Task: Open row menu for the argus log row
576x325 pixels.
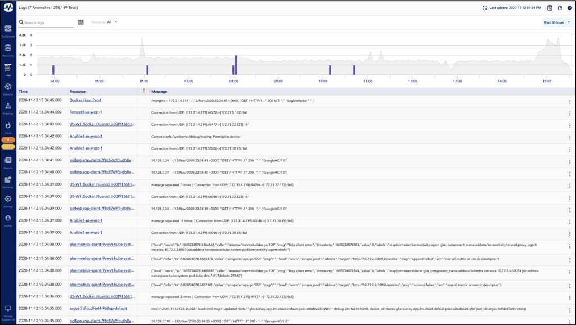Action: [570, 310]
